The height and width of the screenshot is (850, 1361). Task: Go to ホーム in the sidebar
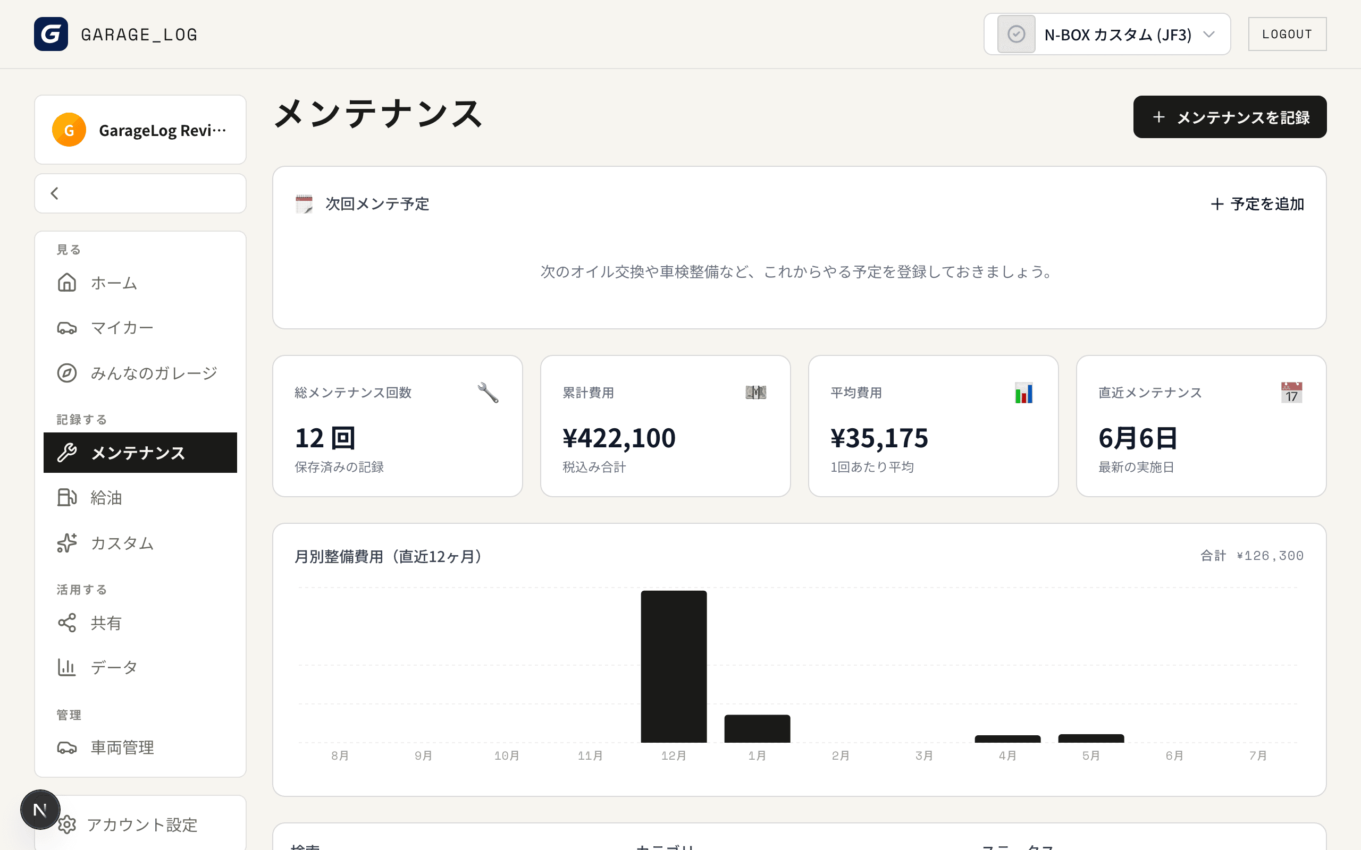pos(140,283)
